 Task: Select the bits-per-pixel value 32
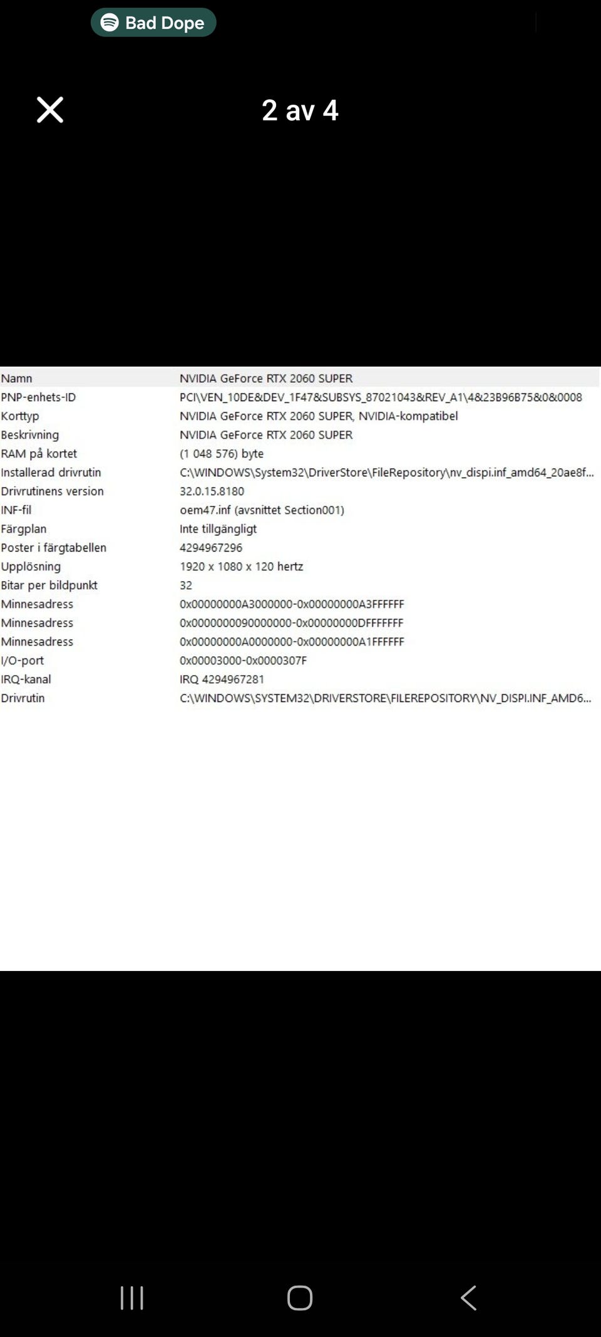coord(186,585)
